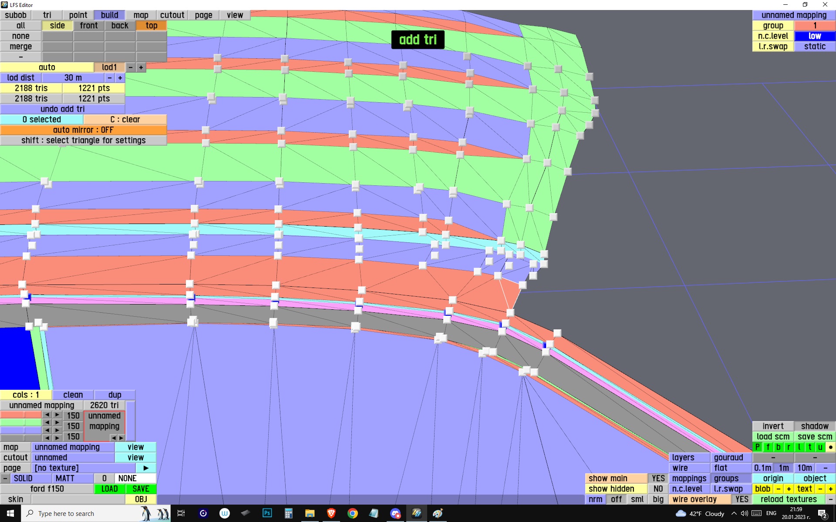Click undo add tri button
The height and width of the screenshot is (522, 836).
62,109
